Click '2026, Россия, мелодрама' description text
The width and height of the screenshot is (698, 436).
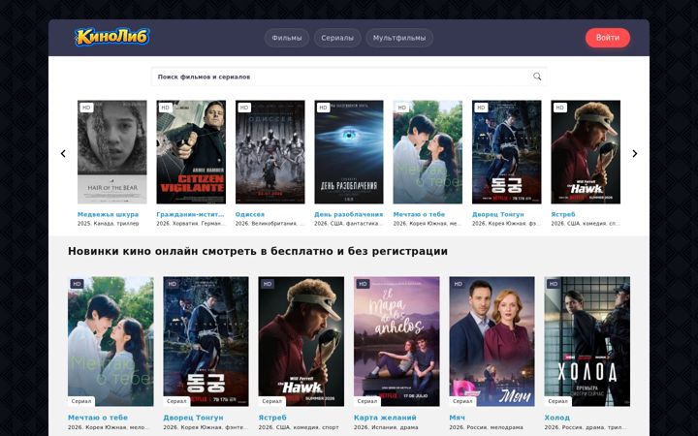[486, 427]
